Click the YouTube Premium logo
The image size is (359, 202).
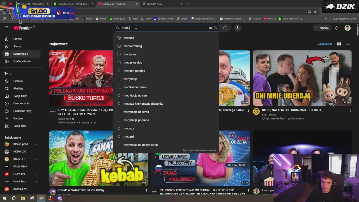point(23,28)
